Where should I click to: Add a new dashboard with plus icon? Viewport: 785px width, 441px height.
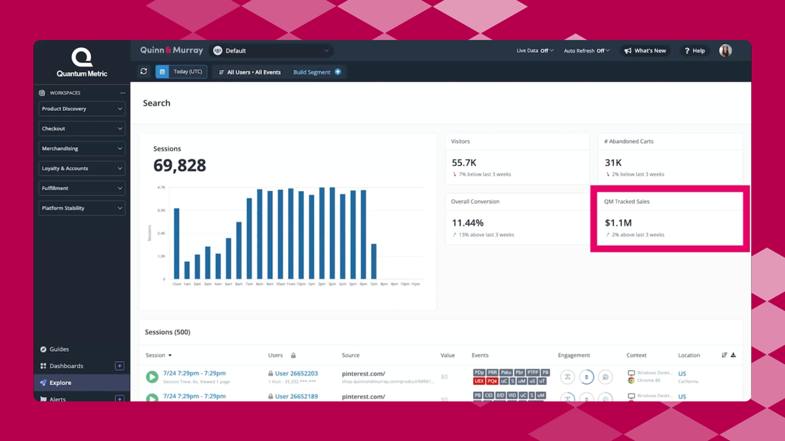[x=119, y=366]
